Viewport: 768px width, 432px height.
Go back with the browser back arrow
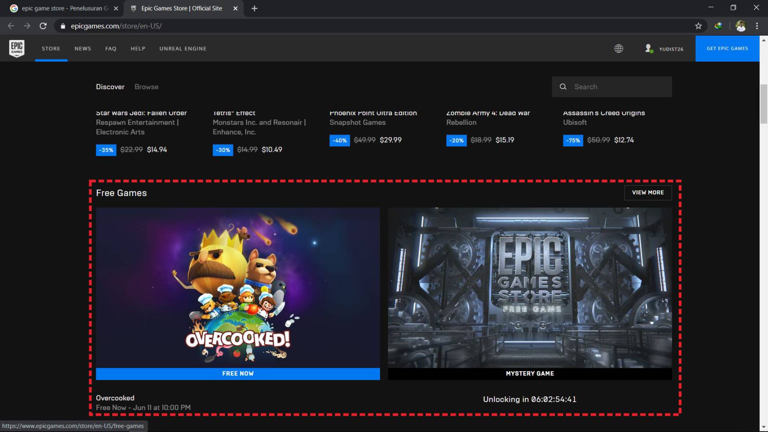click(x=11, y=26)
